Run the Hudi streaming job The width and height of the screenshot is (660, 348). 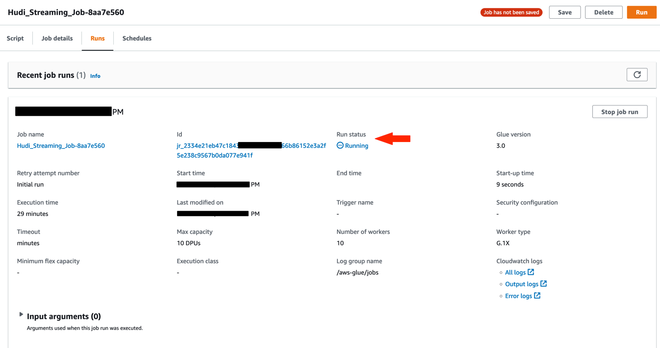pyautogui.click(x=641, y=12)
